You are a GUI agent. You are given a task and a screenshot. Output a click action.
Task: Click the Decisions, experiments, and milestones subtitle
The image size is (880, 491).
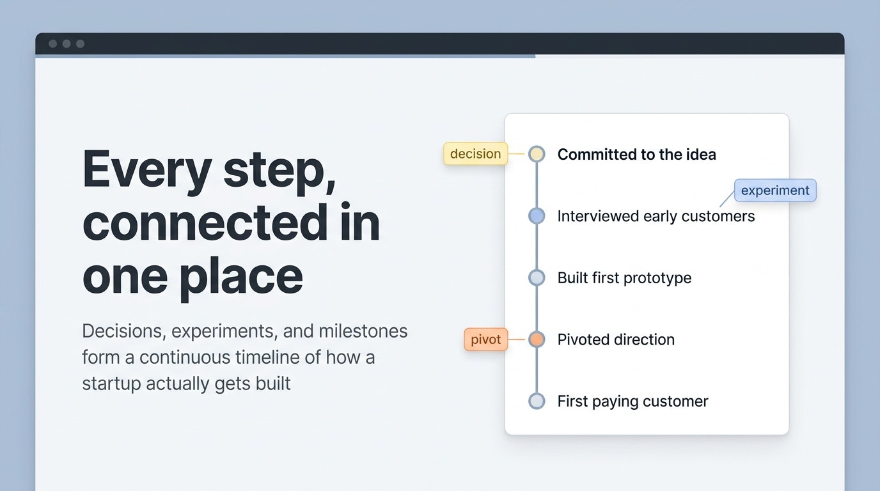(x=245, y=357)
